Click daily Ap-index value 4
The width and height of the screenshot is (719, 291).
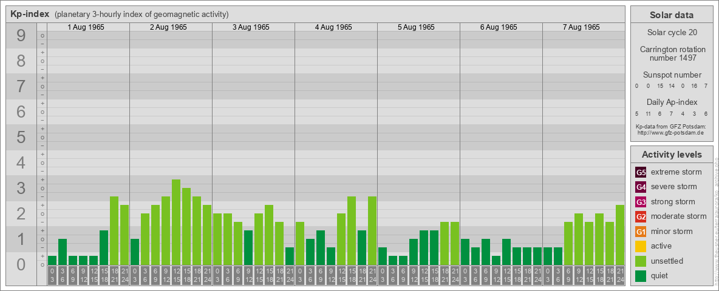[x=683, y=113]
